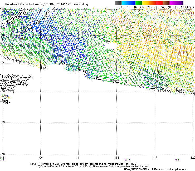
Task: Click the '117' longitude axis label
Action: pyautogui.click(x=155, y=158)
